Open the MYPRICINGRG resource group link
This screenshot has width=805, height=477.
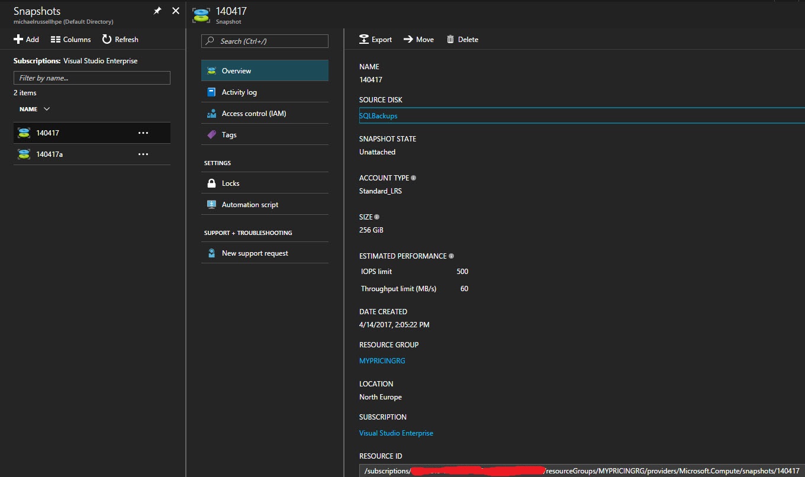[x=382, y=360]
